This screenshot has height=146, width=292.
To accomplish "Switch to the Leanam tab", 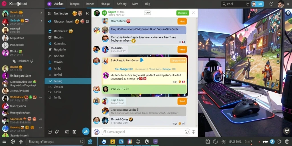I will tap(74, 4).
